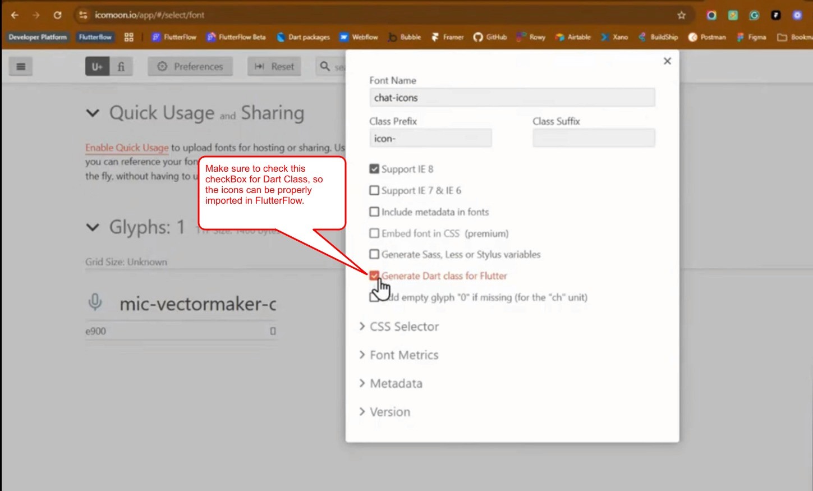Open the Bookmarks folder
The height and width of the screenshot is (491, 813).
click(x=794, y=37)
